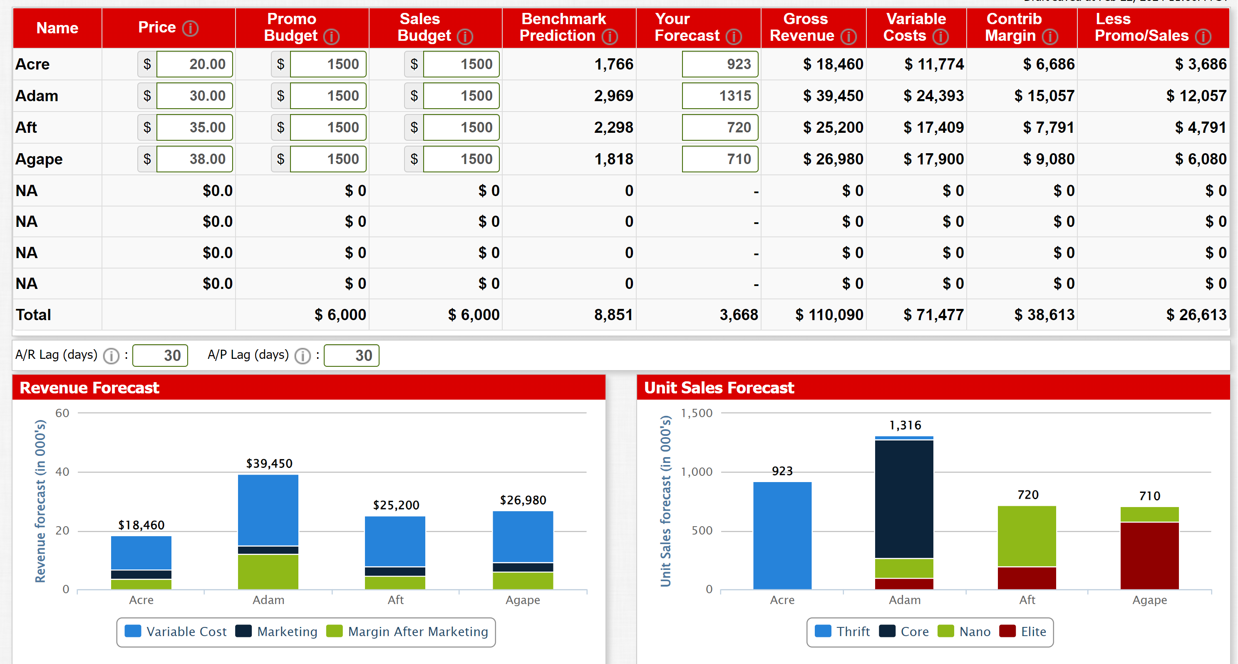The height and width of the screenshot is (664, 1238).
Task: Click the Elite legend color swatch
Action: point(1007,631)
